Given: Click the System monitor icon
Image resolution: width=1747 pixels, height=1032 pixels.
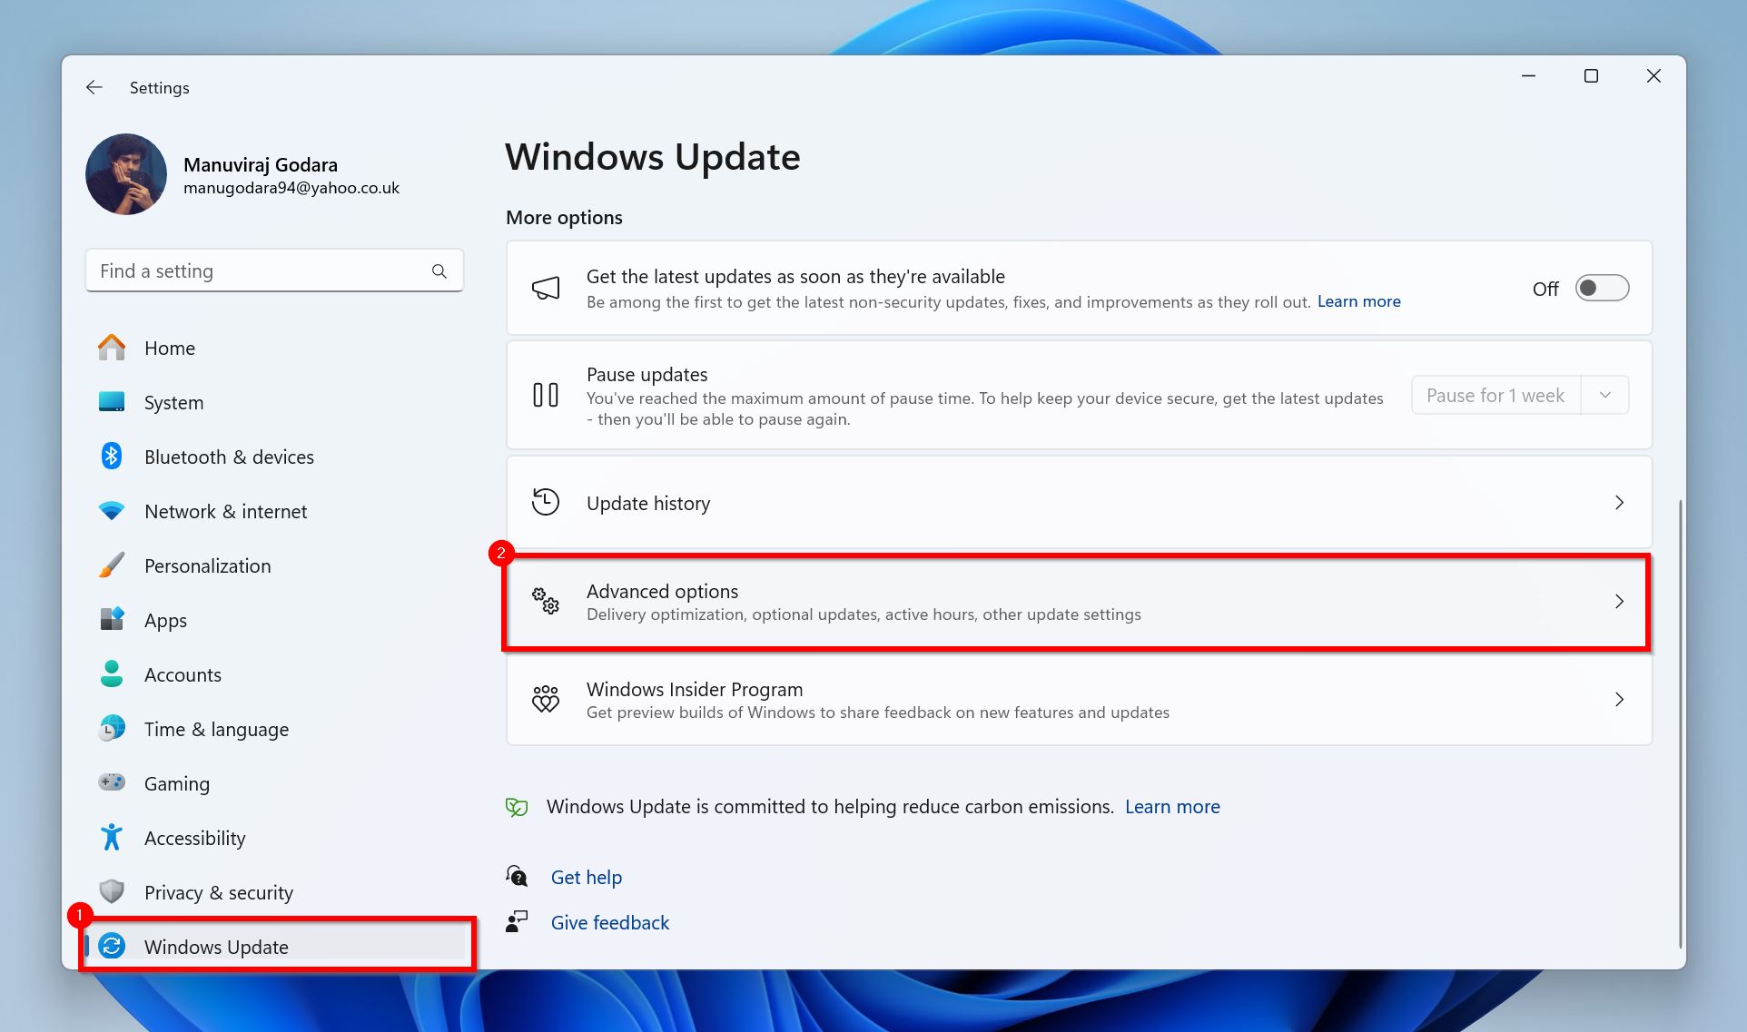Looking at the screenshot, I should (112, 402).
